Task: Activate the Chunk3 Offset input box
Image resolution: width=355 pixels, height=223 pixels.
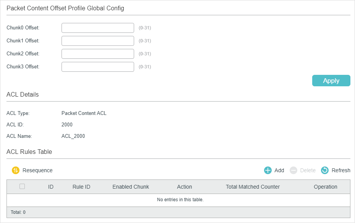Action: [x=98, y=67]
